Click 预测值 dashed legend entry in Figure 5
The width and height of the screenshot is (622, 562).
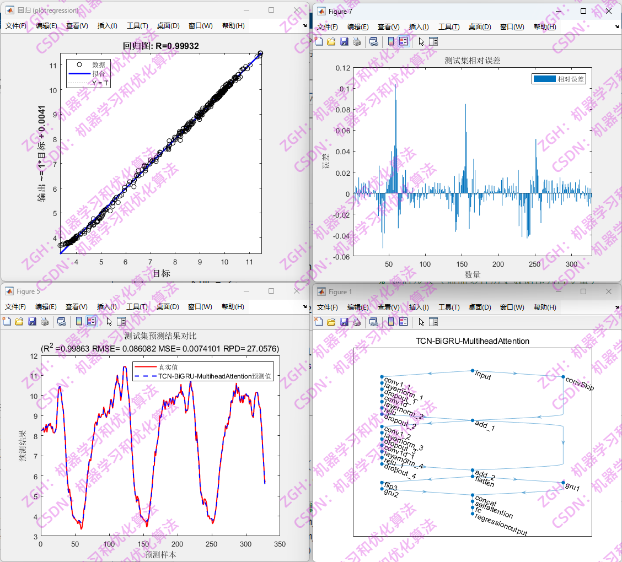click(x=203, y=376)
